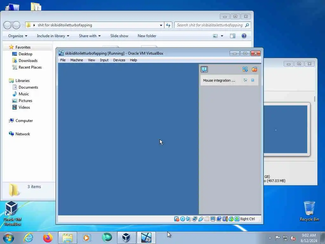Click the network adapters indicator in VM status bar

pos(195,219)
